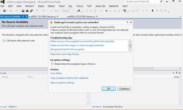
Task: Open the BUILD menu
Action: [x=41, y=6]
